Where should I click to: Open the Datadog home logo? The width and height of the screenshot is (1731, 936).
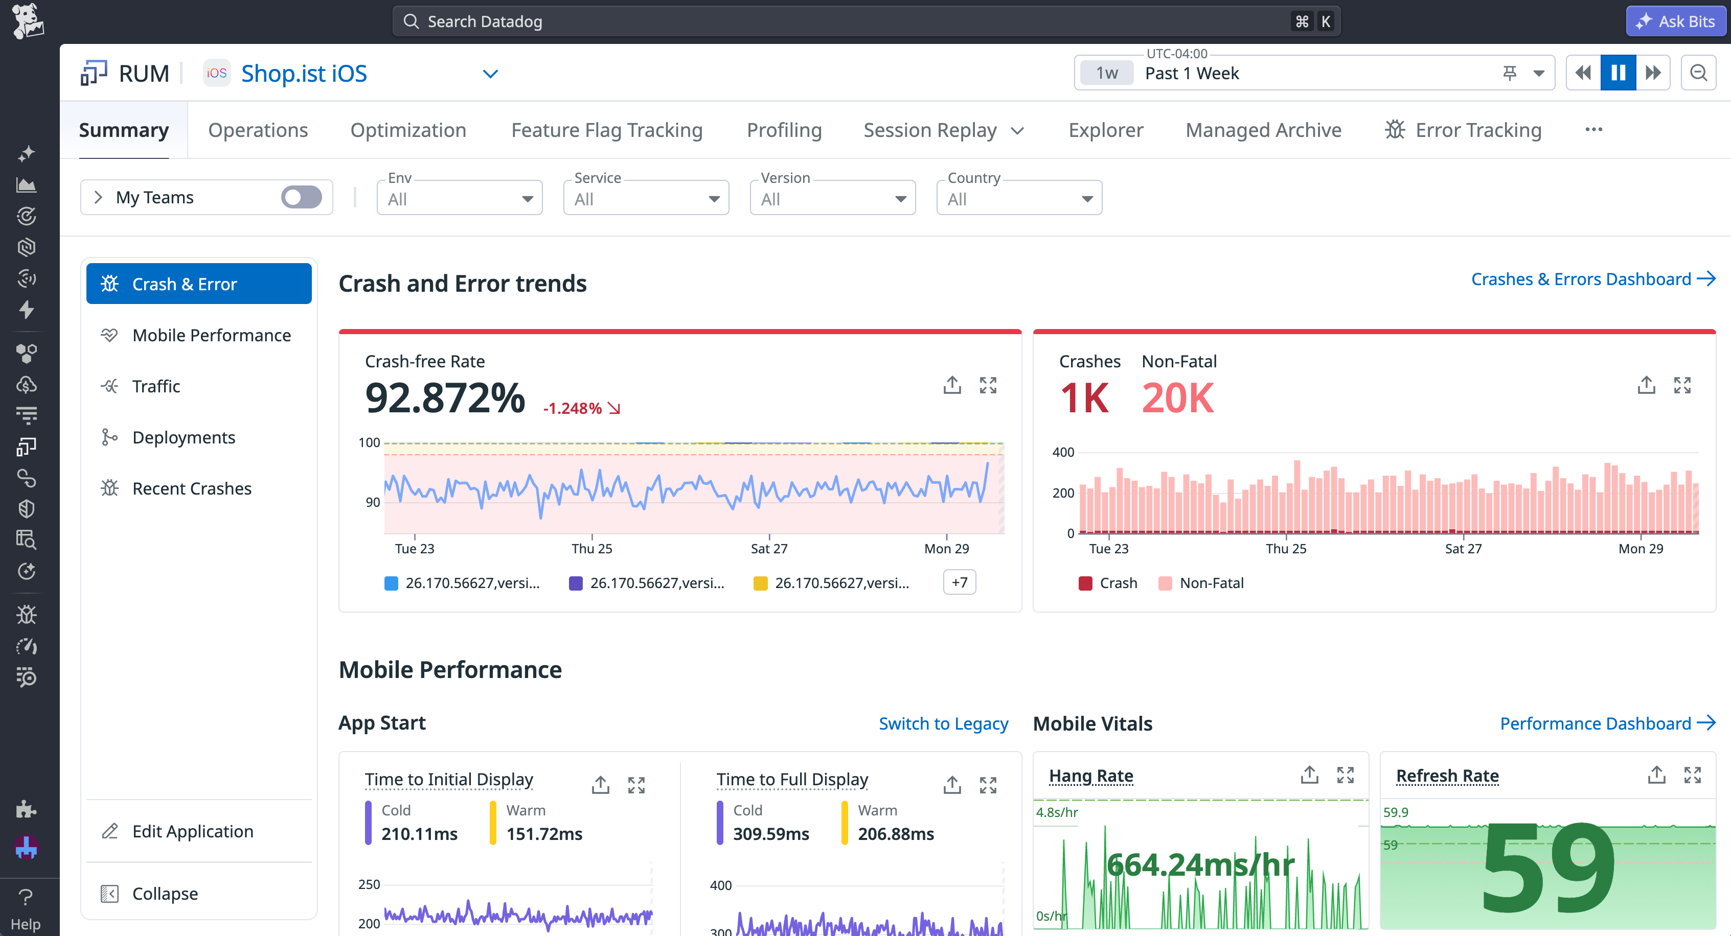[28, 21]
